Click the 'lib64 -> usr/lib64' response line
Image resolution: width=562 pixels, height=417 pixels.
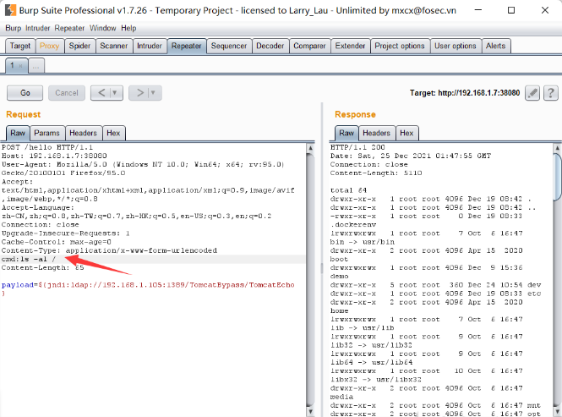pyautogui.click(x=371, y=363)
